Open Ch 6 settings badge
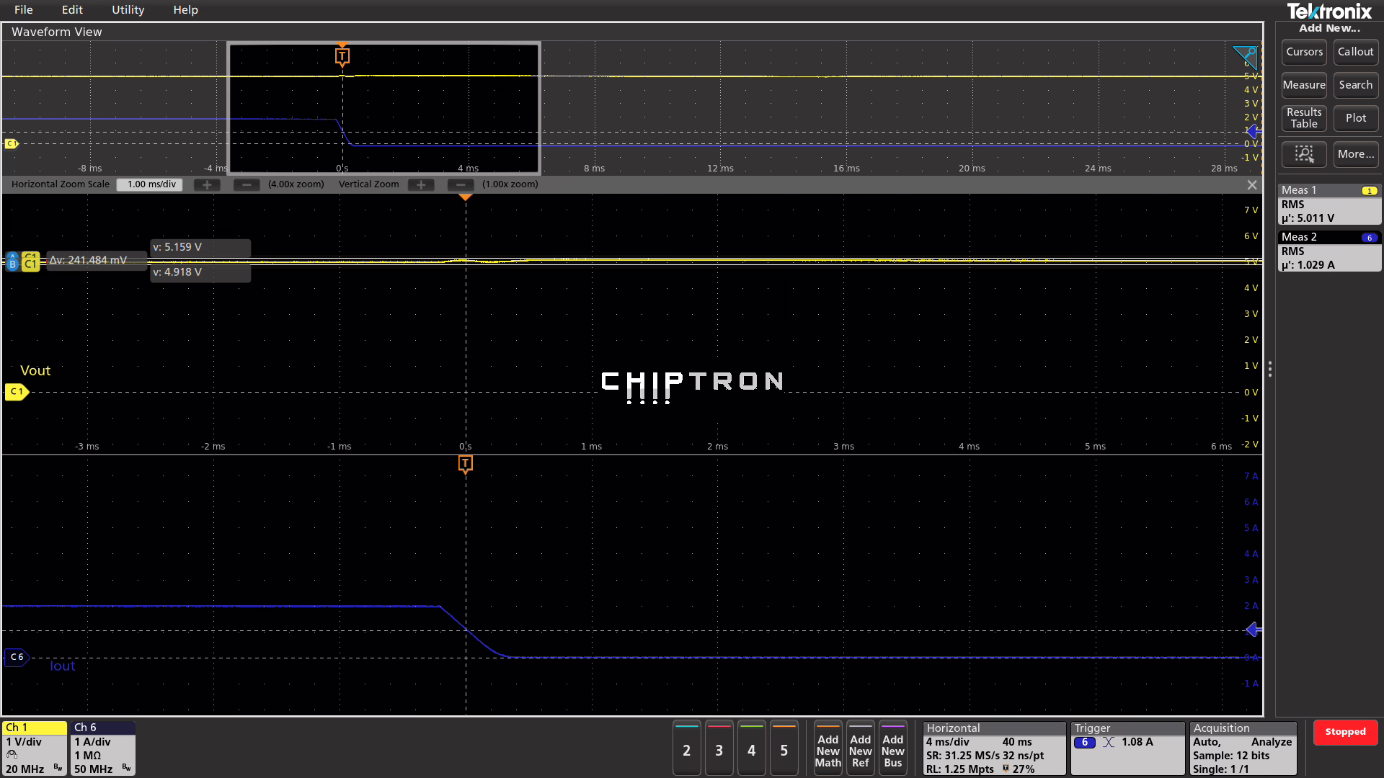This screenshot has width=1384, height=778. (x=103, y=748)
